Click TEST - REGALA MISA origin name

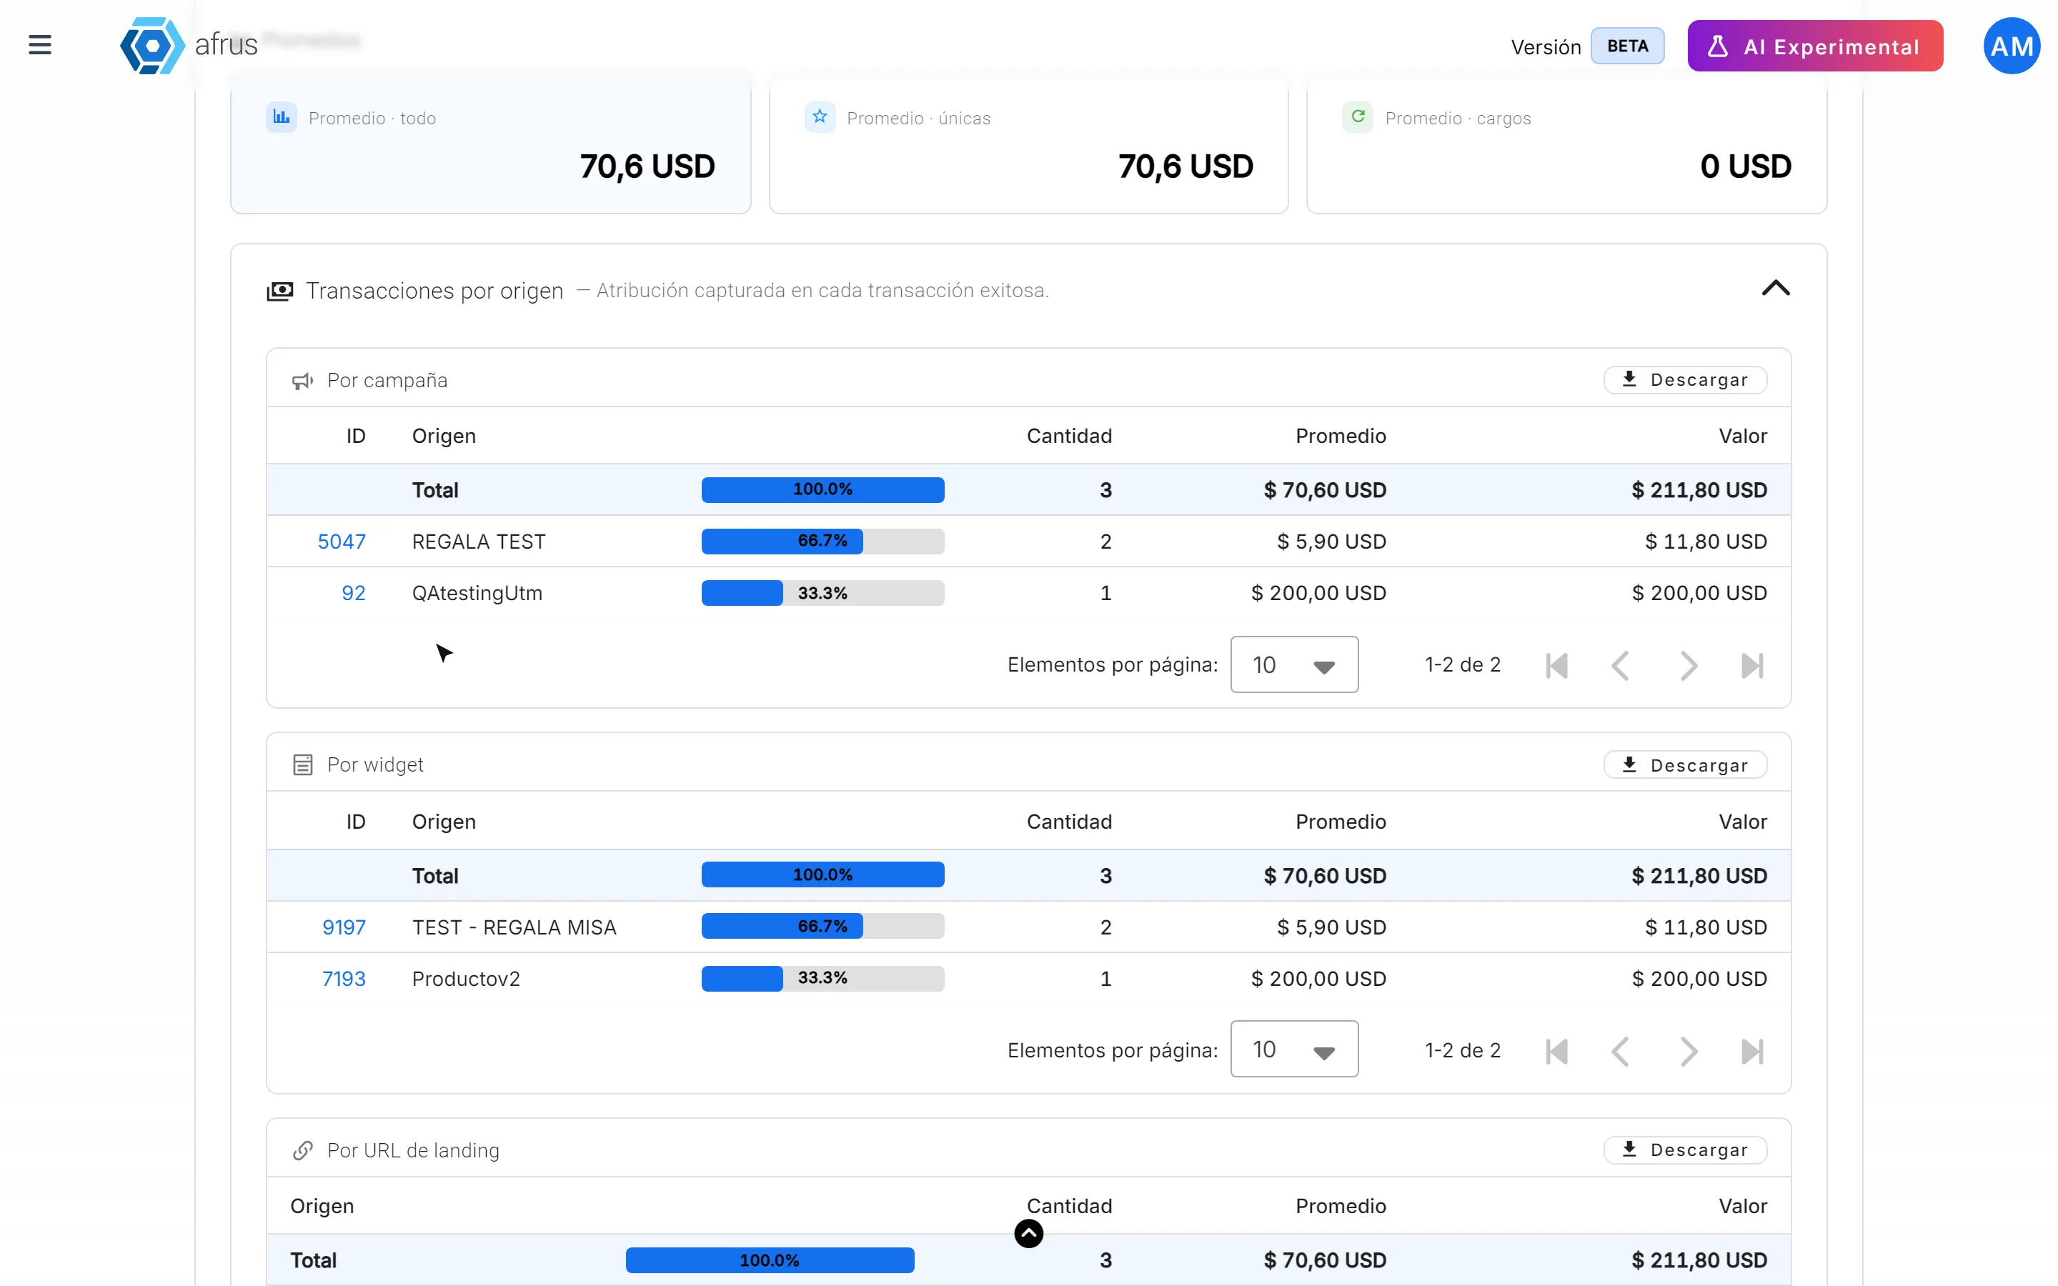pos(514,927)
